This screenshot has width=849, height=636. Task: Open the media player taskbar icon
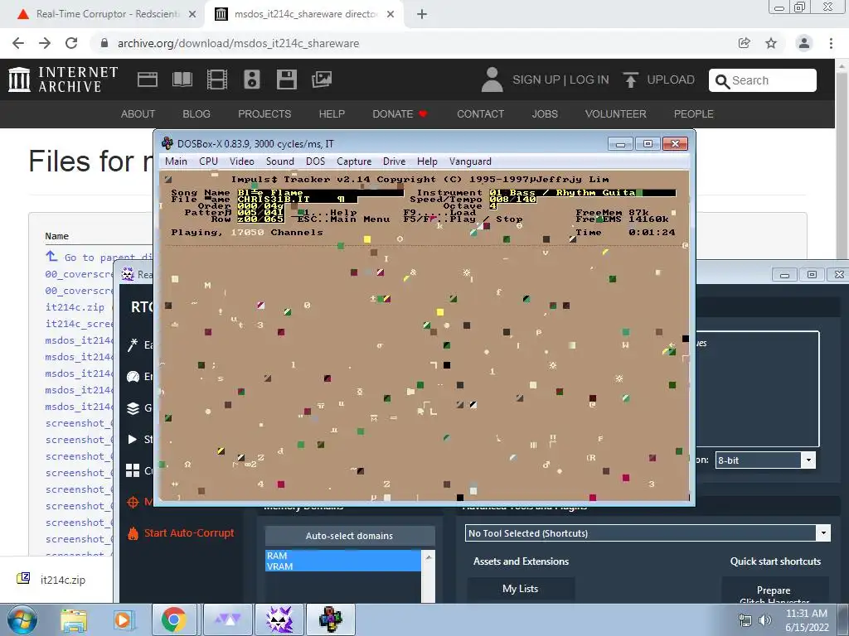coord(123,619)
